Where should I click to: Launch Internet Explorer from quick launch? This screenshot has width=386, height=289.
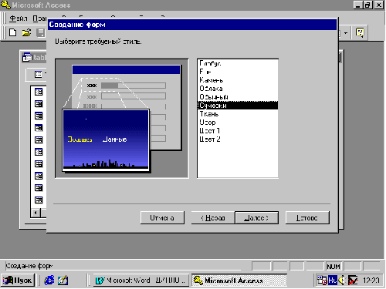(x=49, y=281)
